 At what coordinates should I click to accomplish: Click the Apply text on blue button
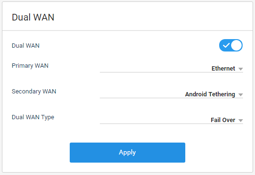click(127, 153)
